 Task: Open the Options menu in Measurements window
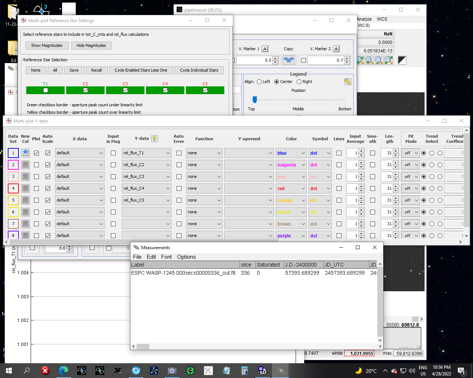(186, 257)
